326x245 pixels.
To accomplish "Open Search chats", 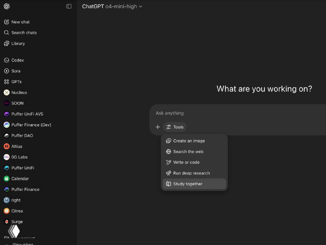I will pos(24,33).
